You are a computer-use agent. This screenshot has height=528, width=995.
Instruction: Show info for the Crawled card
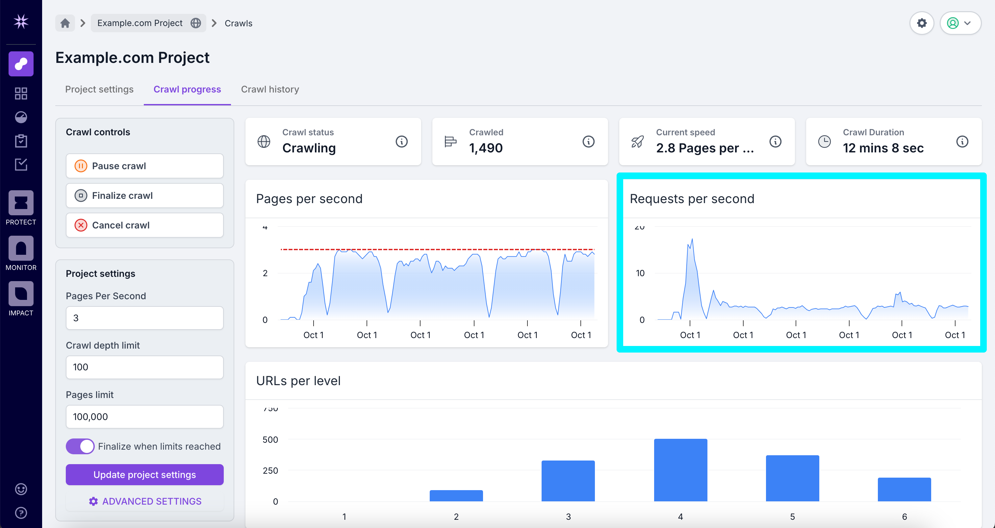588,142
